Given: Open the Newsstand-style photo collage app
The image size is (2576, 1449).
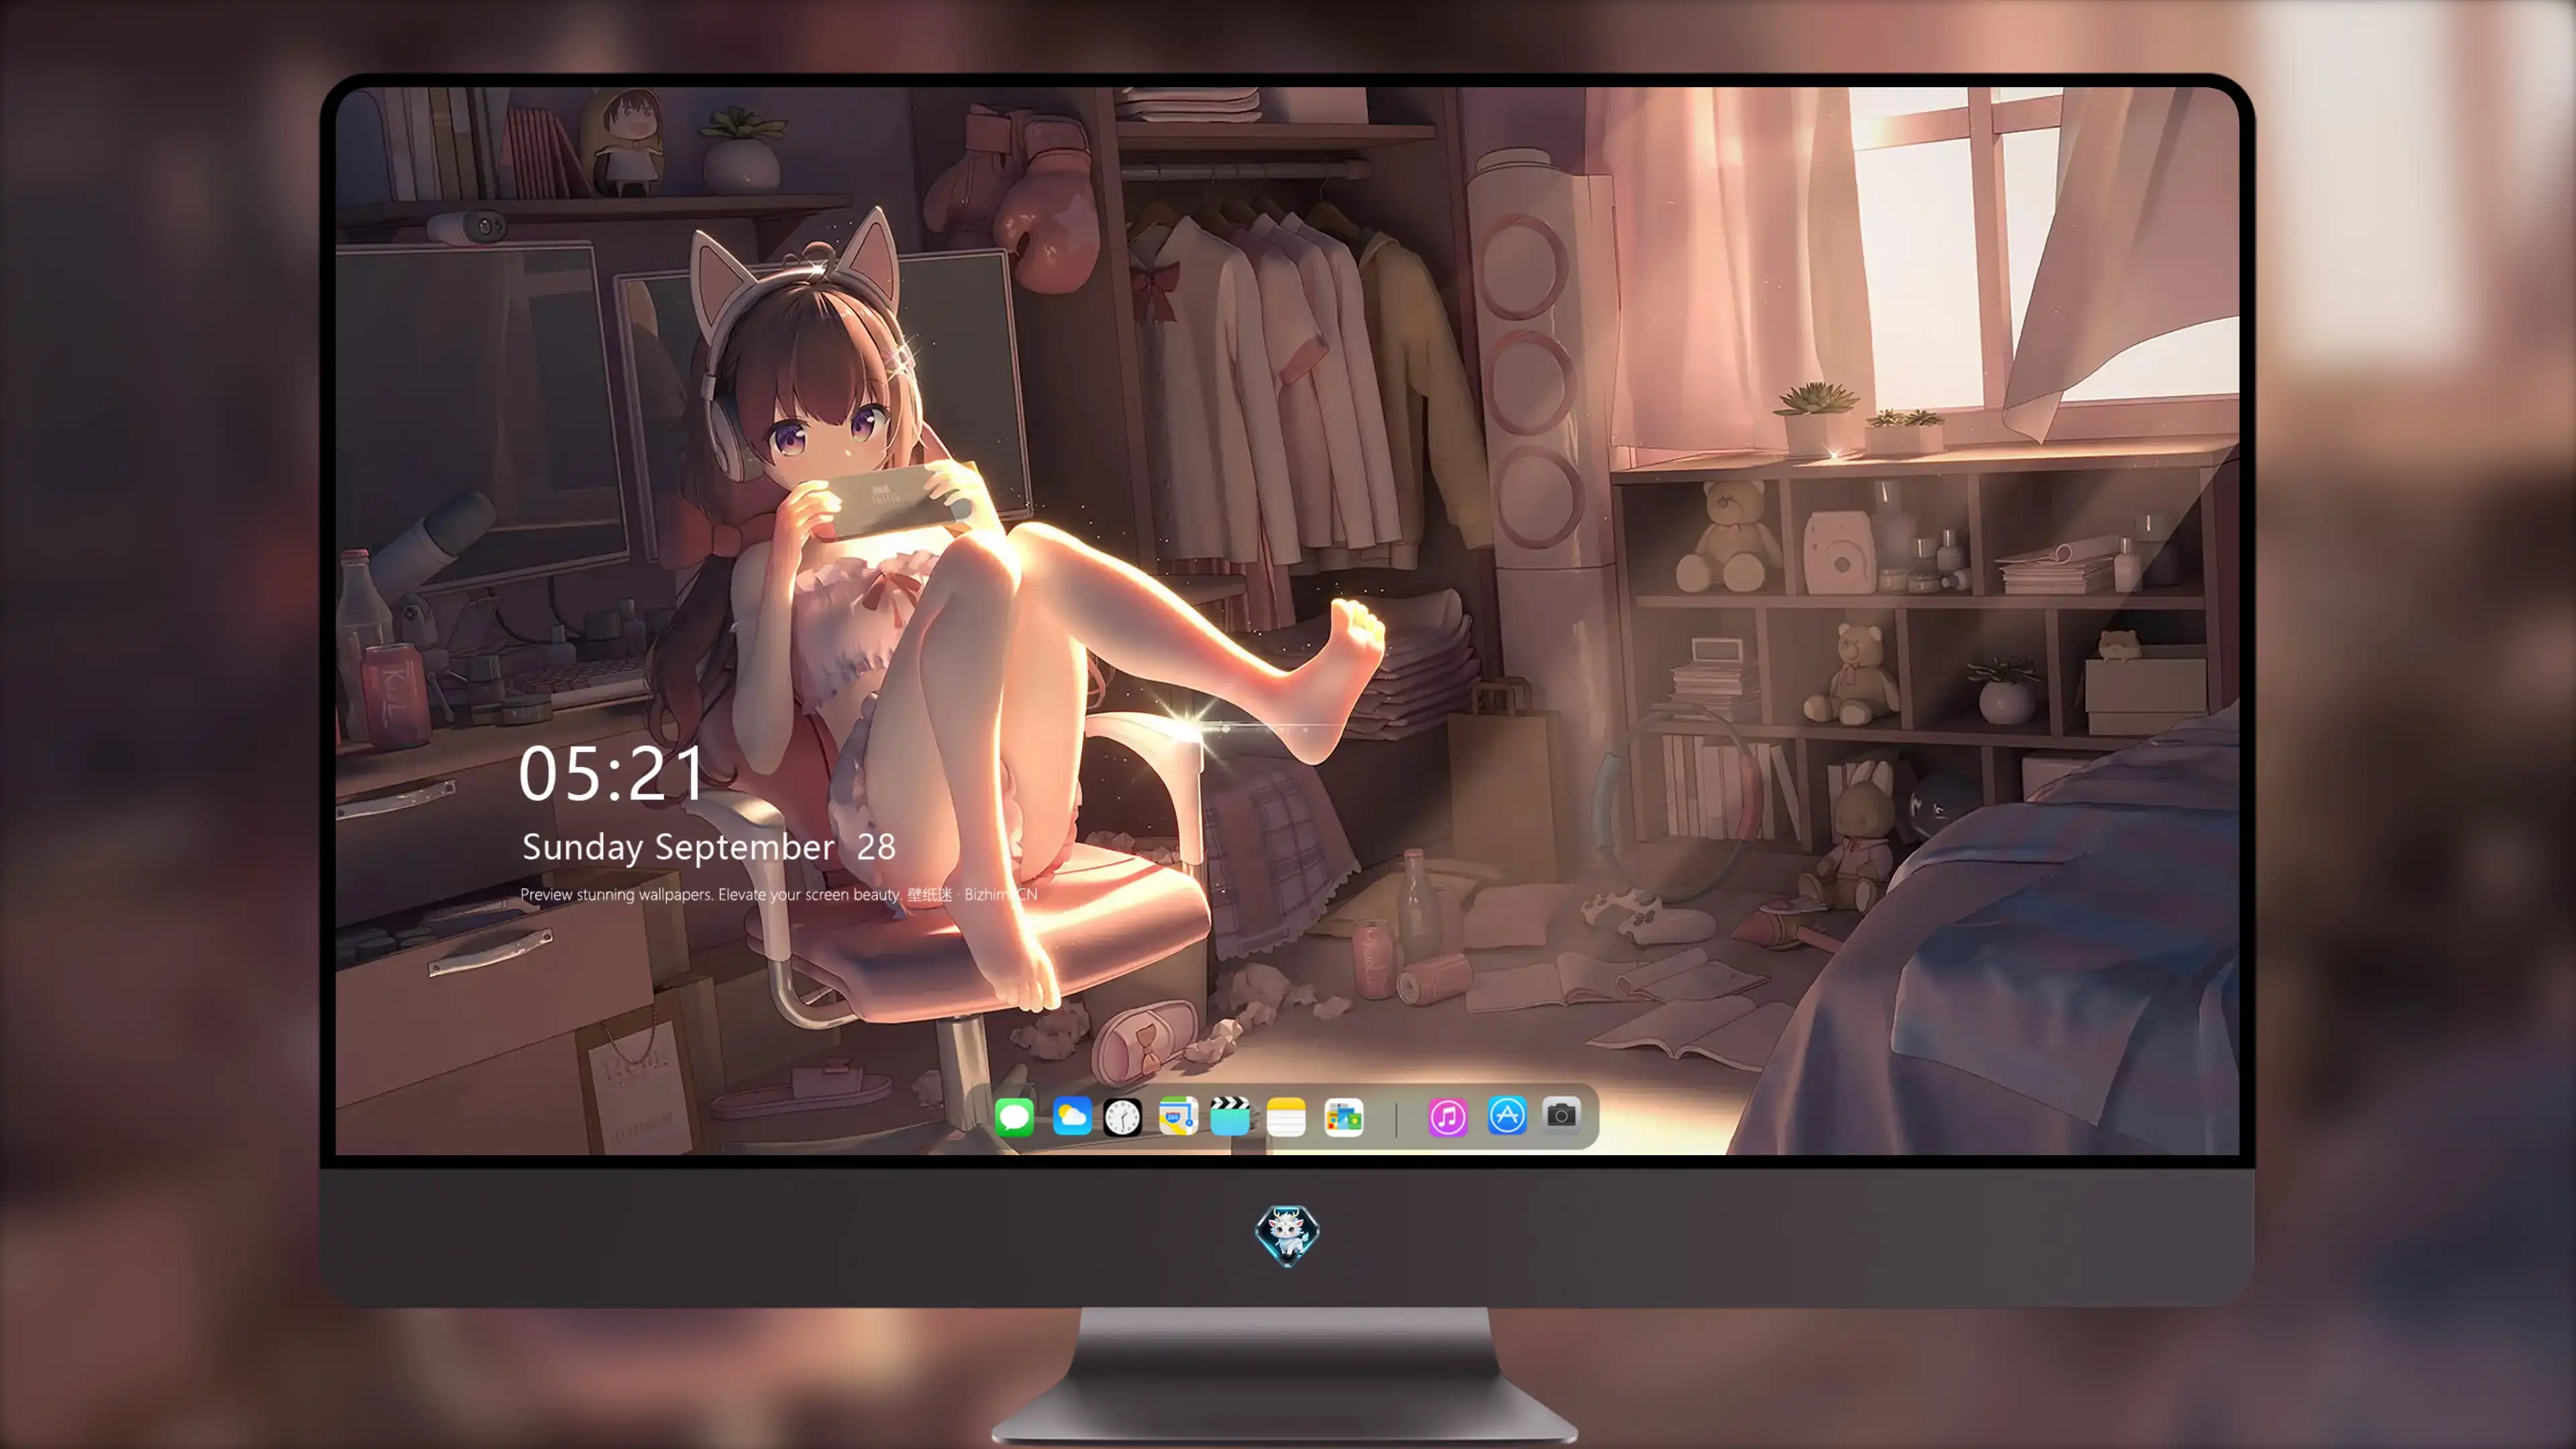Looking at the screenshot, I should point(1343,1116).
